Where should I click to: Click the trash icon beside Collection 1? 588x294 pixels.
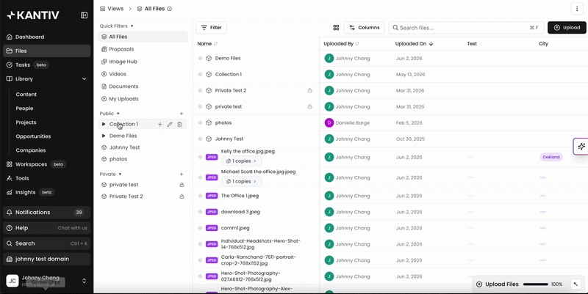179,124
